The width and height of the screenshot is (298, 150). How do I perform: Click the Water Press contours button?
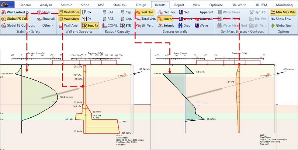[229, 12]
